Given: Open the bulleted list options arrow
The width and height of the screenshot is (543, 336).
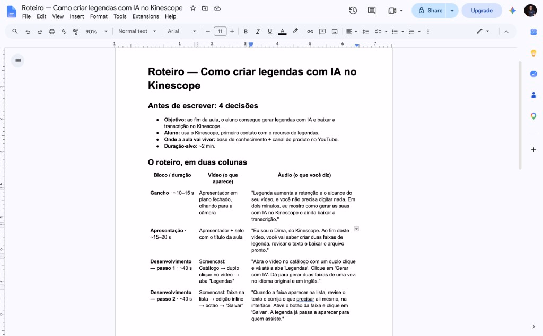Looking at the screenshot, I should (x=402, y=31).
